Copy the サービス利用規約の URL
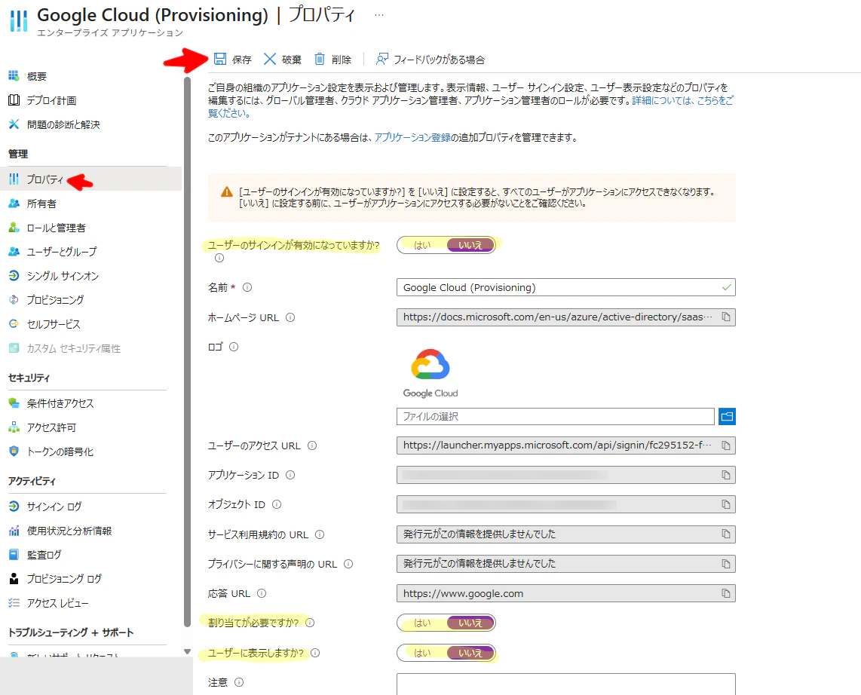Viewport: 861px width, 695px height. click(x=726, y=534)
